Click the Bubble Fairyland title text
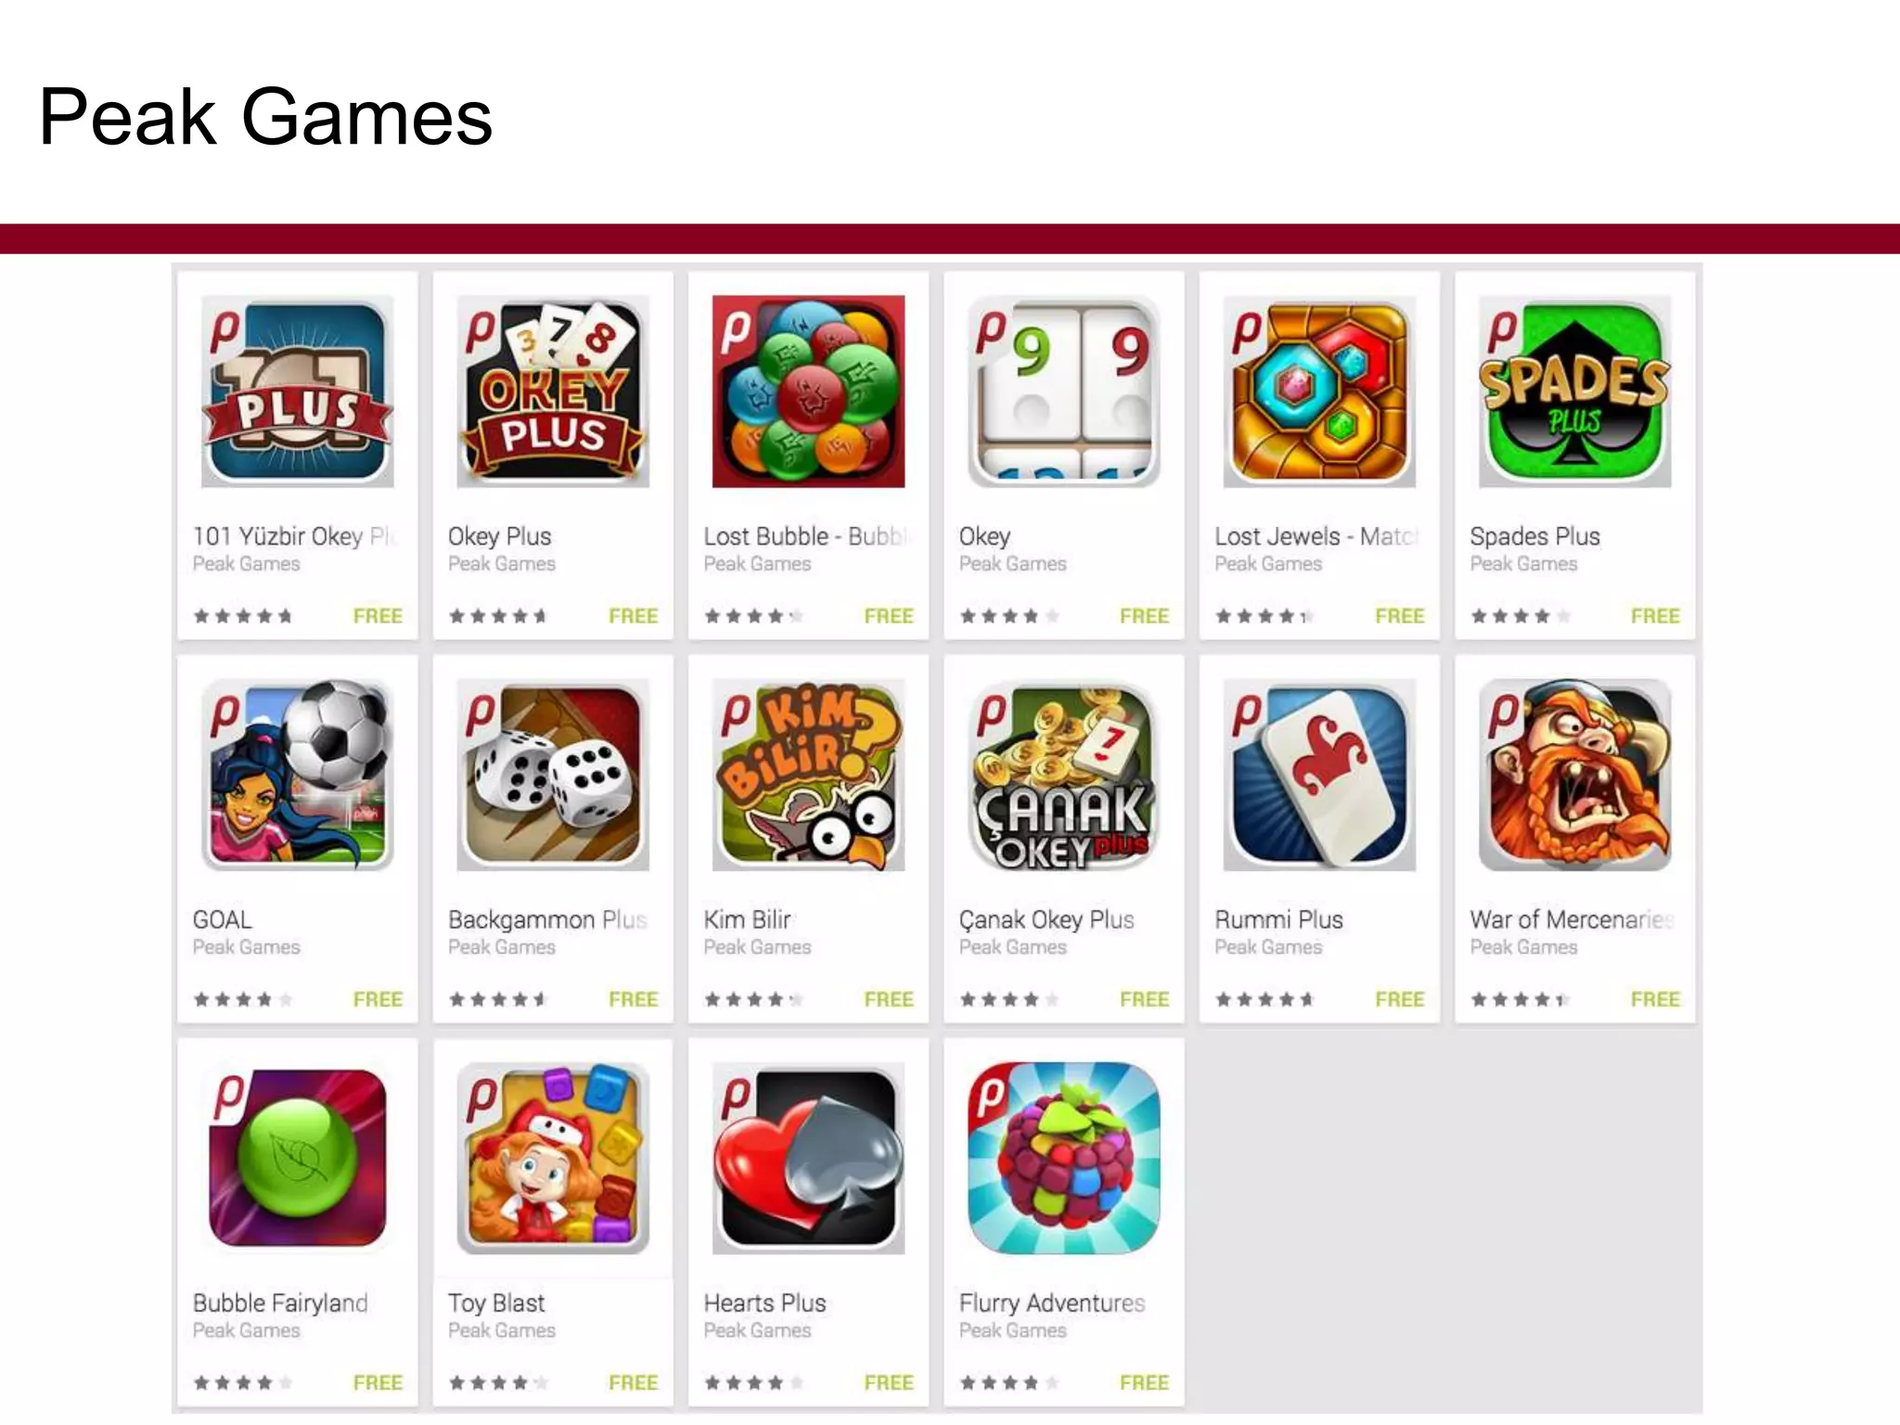 click(x=280, y=1303)
